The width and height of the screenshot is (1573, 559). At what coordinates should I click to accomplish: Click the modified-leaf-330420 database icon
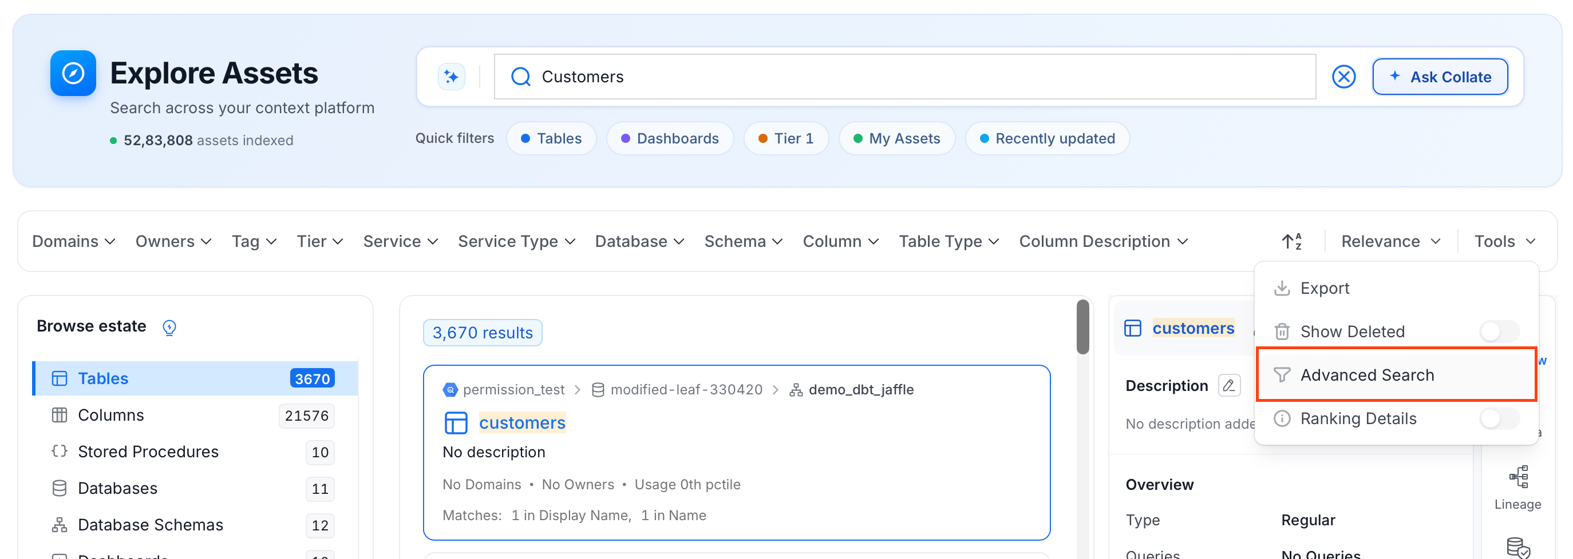coord(598,390)
